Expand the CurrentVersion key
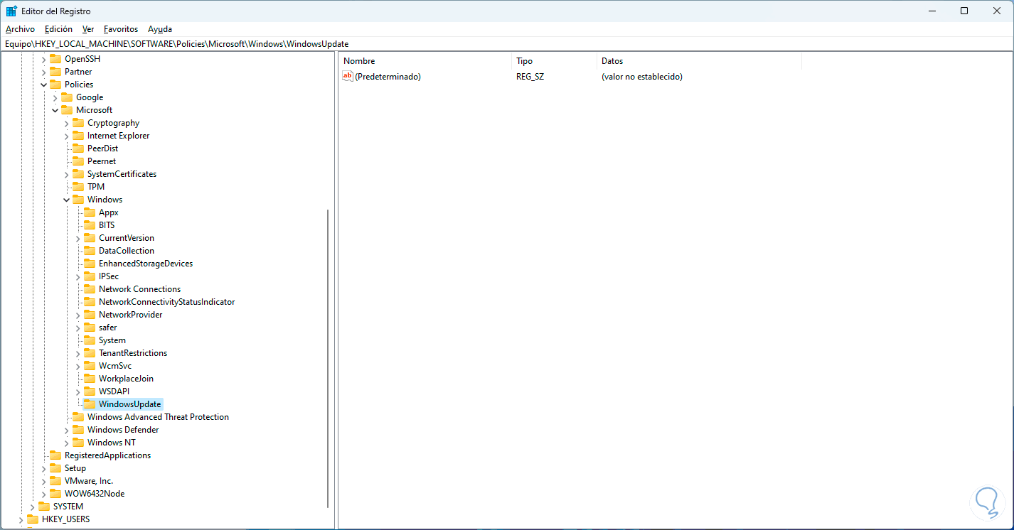 click(x=78, y=238)
